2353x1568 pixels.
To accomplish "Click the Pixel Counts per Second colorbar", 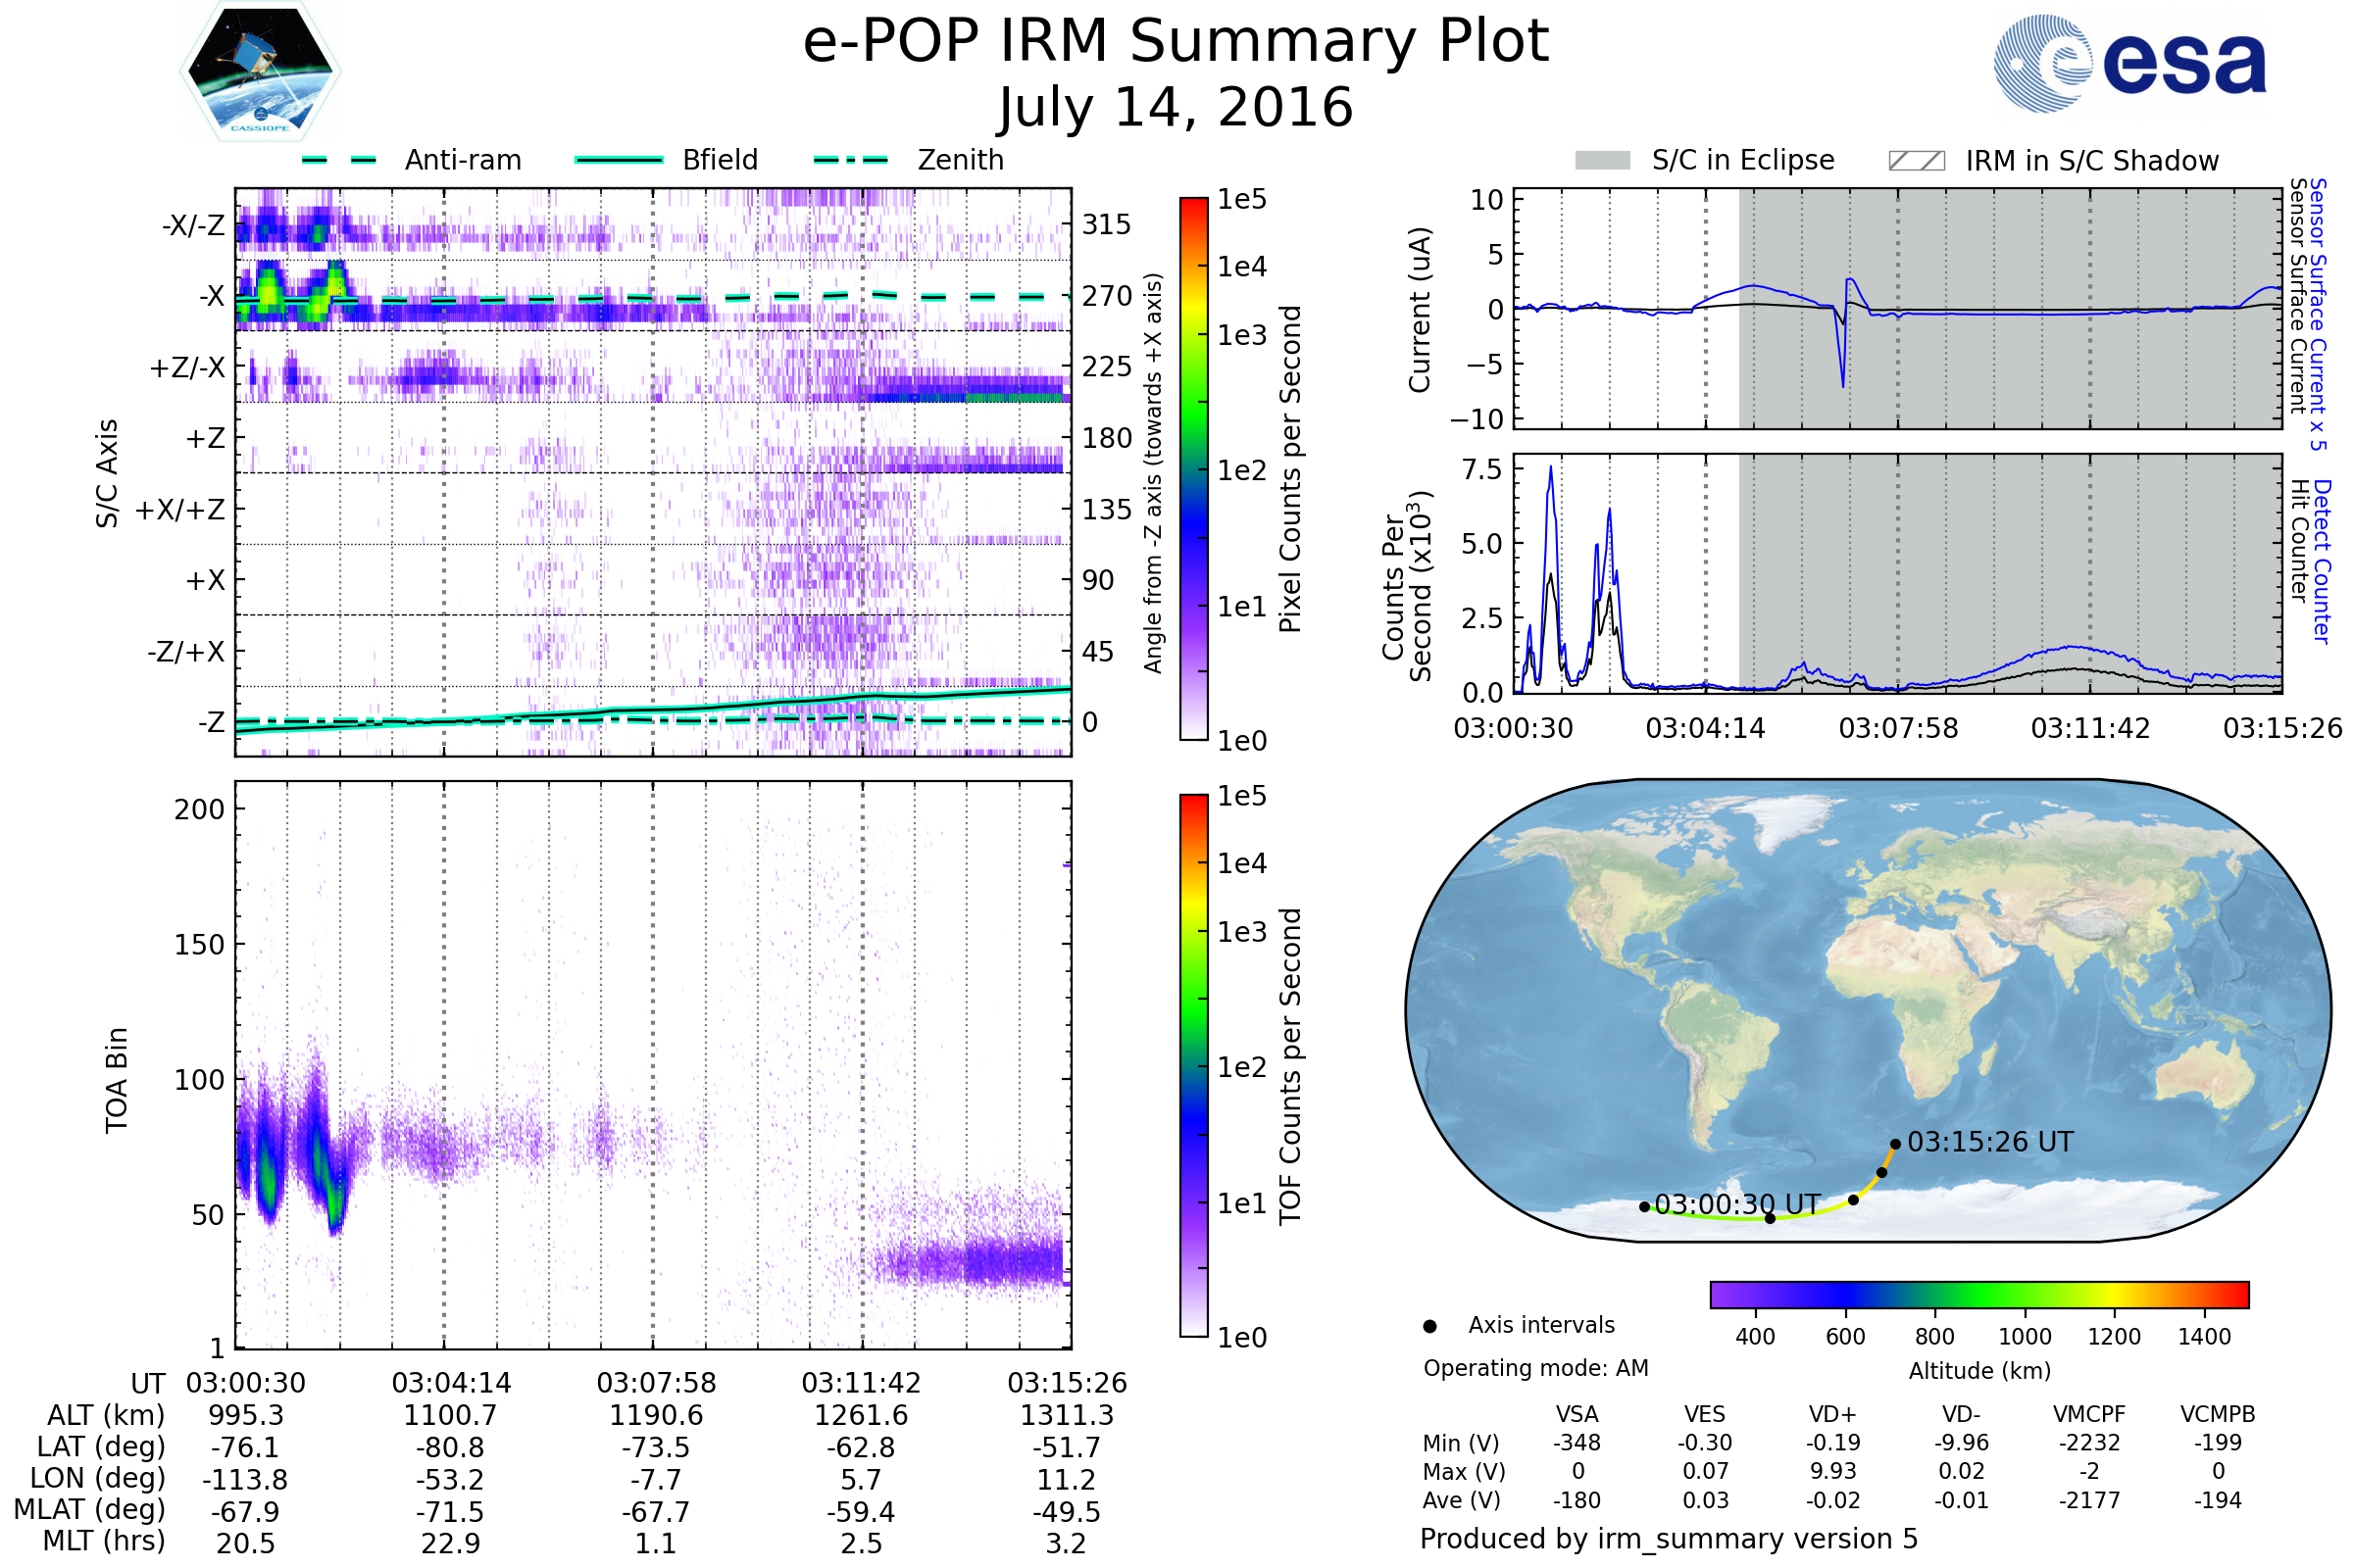I will [x=1194, y=469].
